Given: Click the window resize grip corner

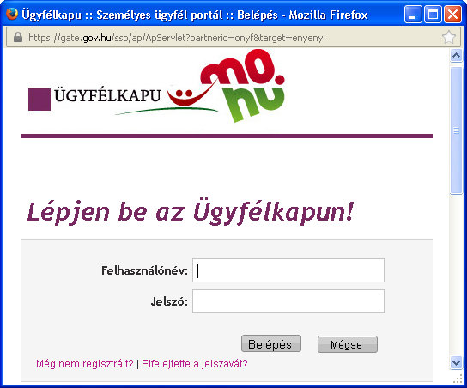Looking at the screenshot, I should 458,379.
